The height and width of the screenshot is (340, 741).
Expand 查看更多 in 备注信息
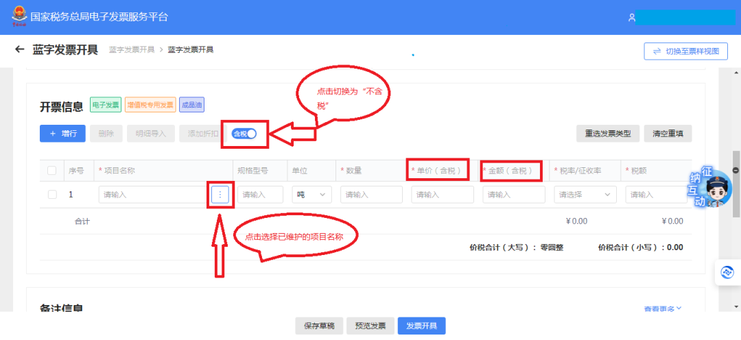coord(663,309)
